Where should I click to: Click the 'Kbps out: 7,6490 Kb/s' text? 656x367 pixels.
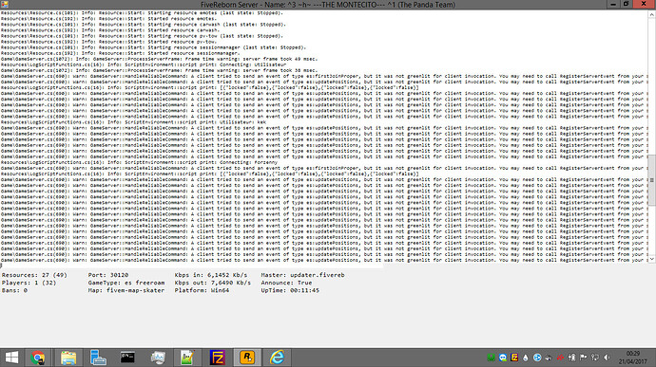click(x=213, y=283)
